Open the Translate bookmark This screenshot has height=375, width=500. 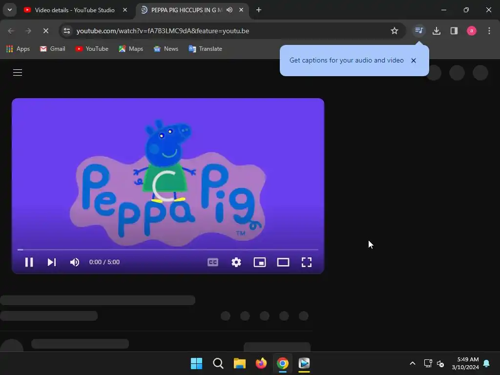[206, 49]
